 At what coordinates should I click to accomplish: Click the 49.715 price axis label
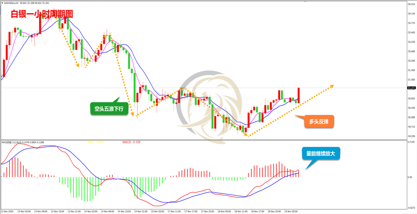[411, 127]
